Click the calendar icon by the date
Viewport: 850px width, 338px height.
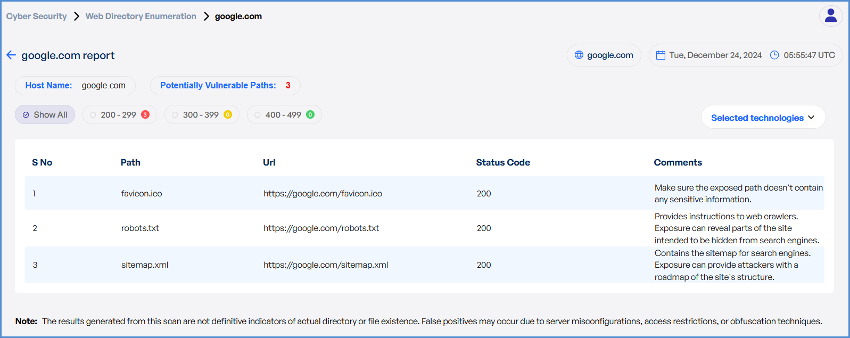[x=661, y=55]
